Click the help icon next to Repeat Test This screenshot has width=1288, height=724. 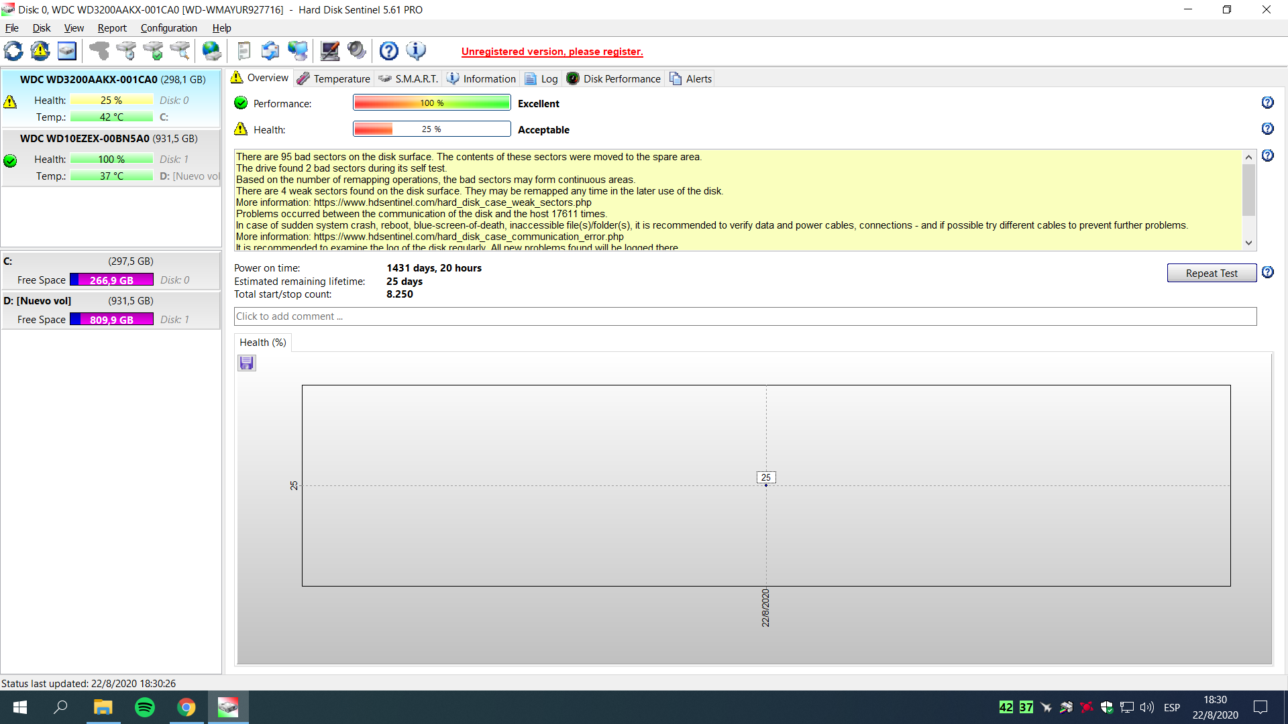click(x=1267, y=272)
